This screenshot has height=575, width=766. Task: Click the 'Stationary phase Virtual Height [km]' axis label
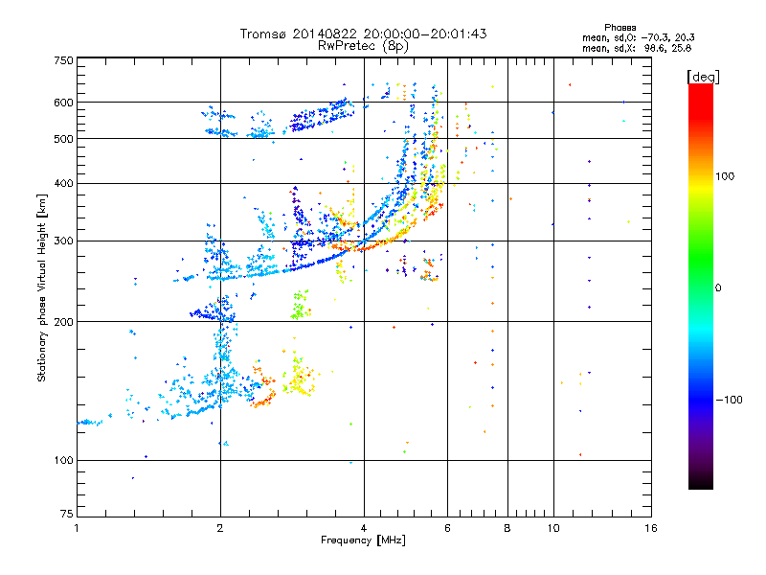(x=41, y=288)
